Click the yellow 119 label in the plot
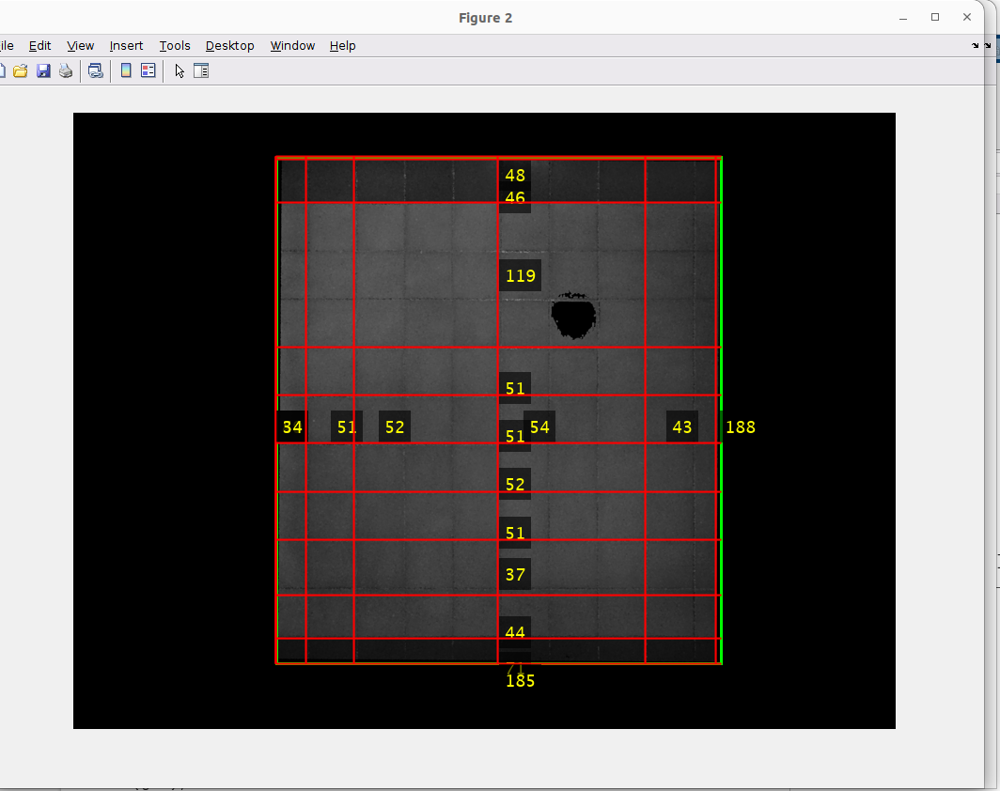The height and width of the screenshot is (791, 1000). pyautogui.click(x=520, y=276)
